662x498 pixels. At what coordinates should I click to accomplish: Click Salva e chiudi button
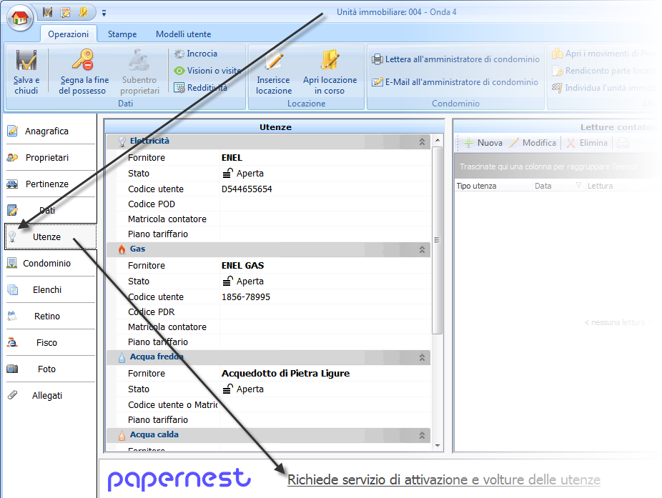[26, 71]
